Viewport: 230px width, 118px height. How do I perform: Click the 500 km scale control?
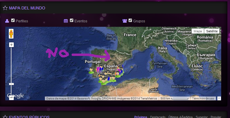point(174,99)
